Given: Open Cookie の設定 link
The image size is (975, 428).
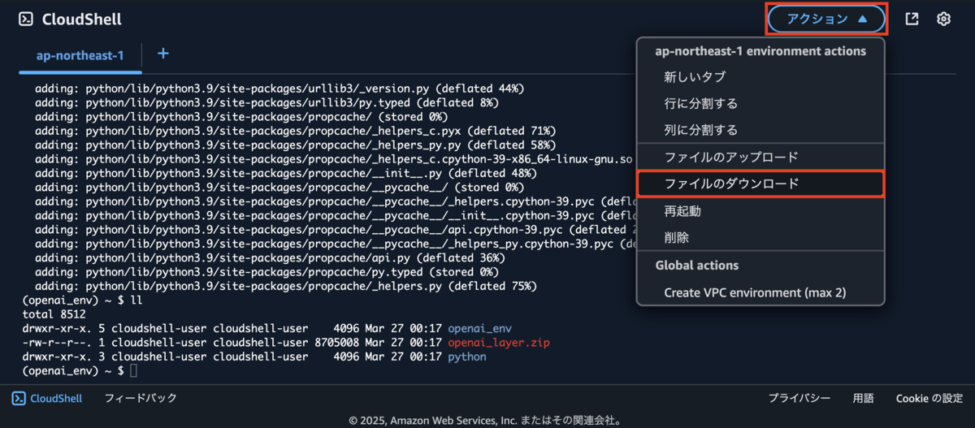Looking at the screenshot, I should coord(929,398).
